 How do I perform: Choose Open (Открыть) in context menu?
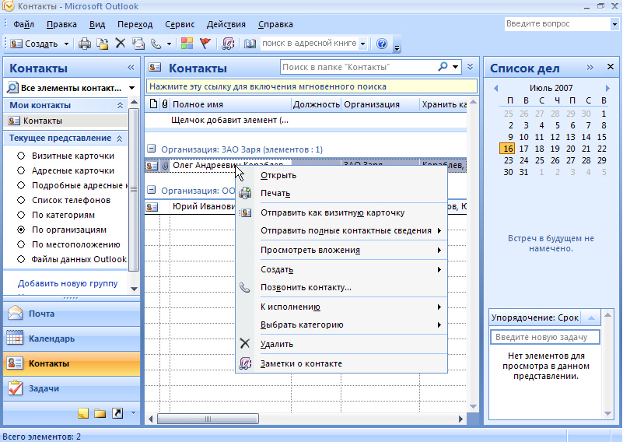click(x=341, y=175)
